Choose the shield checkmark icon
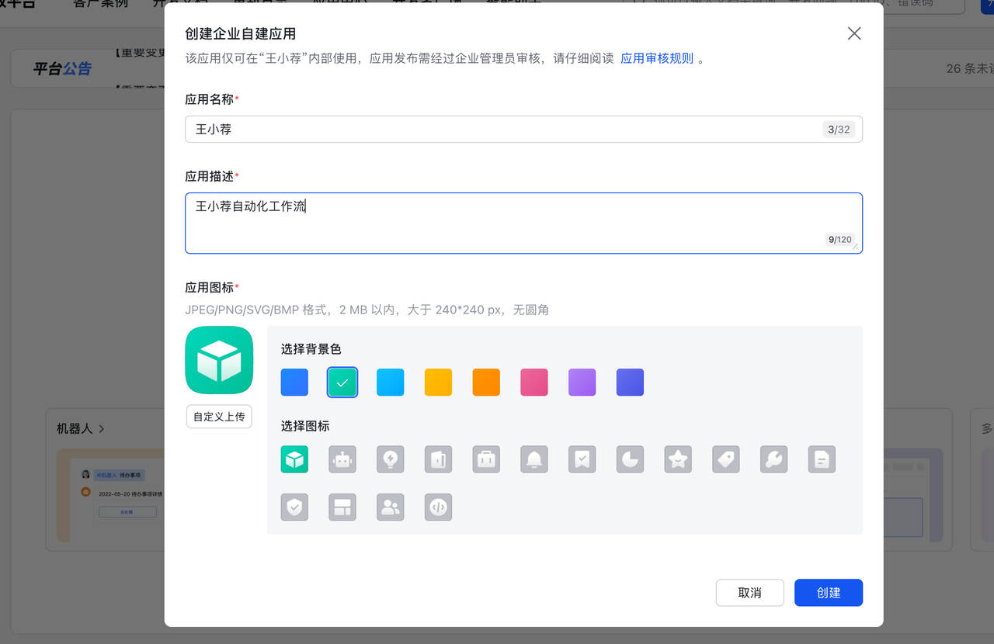994x644 pixels. coord(294,507)
